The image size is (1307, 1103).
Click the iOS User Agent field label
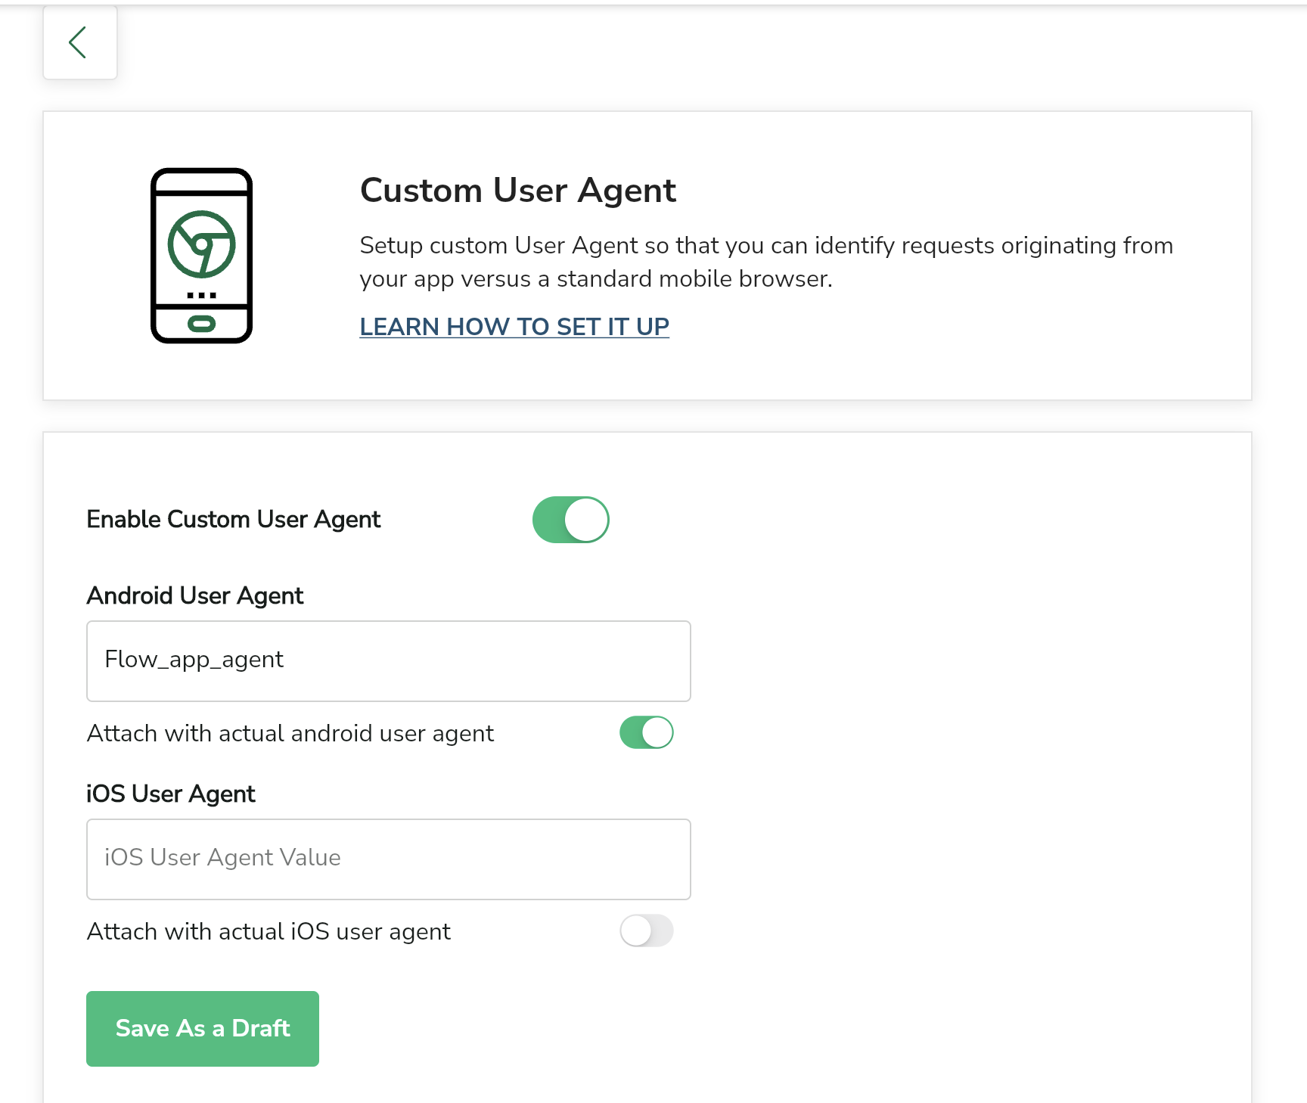coord(170,794)
